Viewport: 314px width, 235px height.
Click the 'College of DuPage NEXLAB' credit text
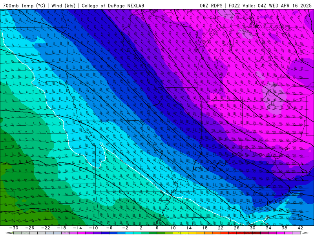[113, 5]
